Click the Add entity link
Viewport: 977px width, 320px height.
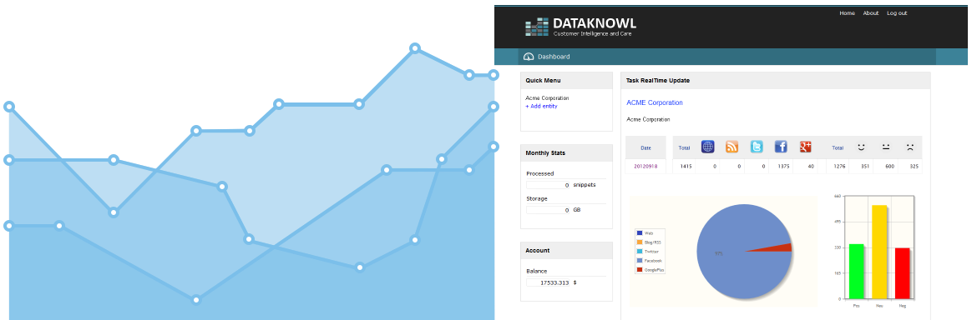[x=541, y=107]
